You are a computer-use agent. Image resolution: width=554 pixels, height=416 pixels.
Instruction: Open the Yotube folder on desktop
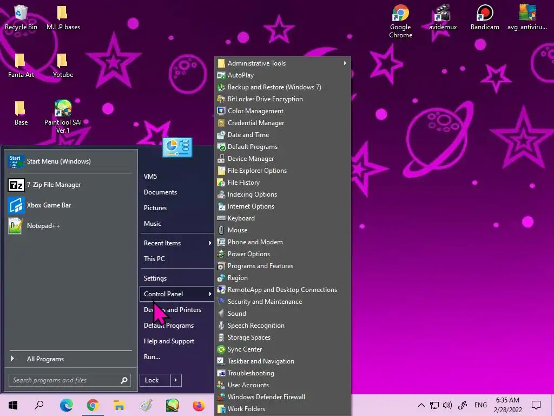[x=63, y=66]
